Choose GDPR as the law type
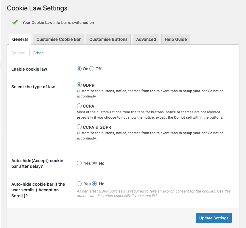The width and height of the screenshot is (246, 228). tap(79, 85)
